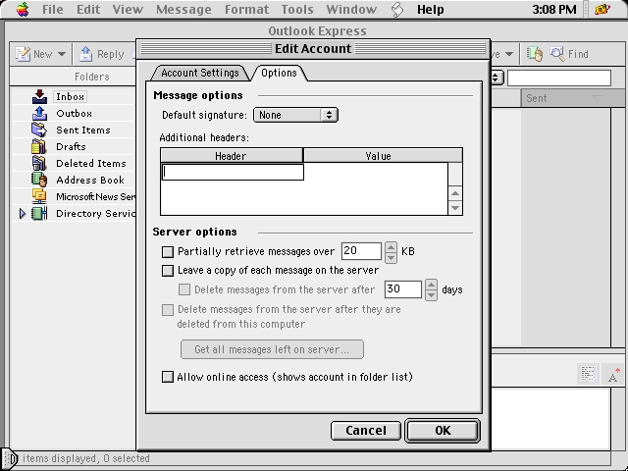Click the Sent column header in message list
The height and width of the screenshot is (471, 628).
point(572,98)
